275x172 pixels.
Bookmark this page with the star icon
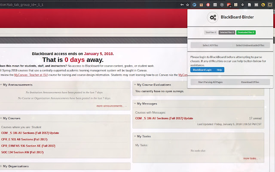(x=187, y=5)
